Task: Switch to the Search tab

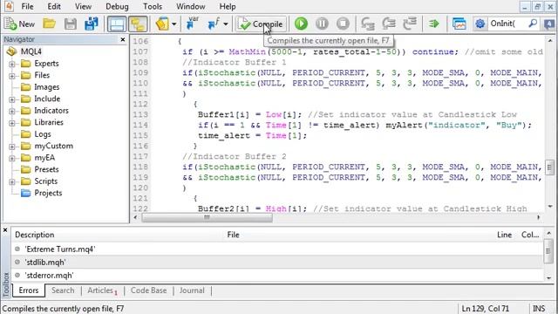Action: pyautogui.click(x=63, y=290)
